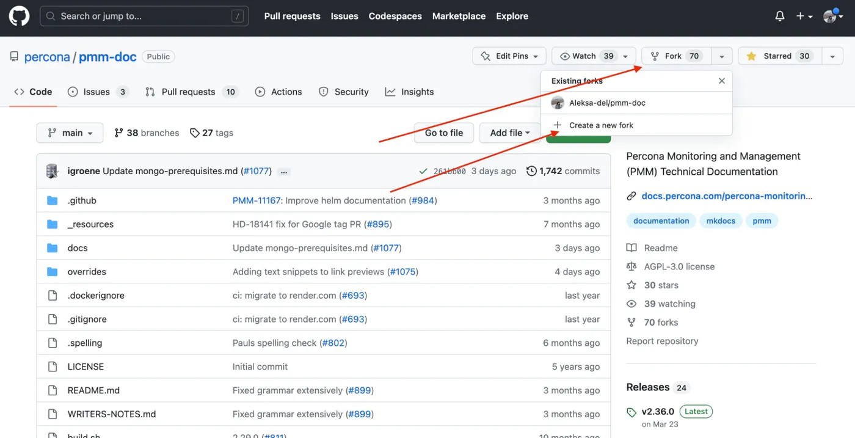Open commit hash 261bb00

(x=449, y=171)
